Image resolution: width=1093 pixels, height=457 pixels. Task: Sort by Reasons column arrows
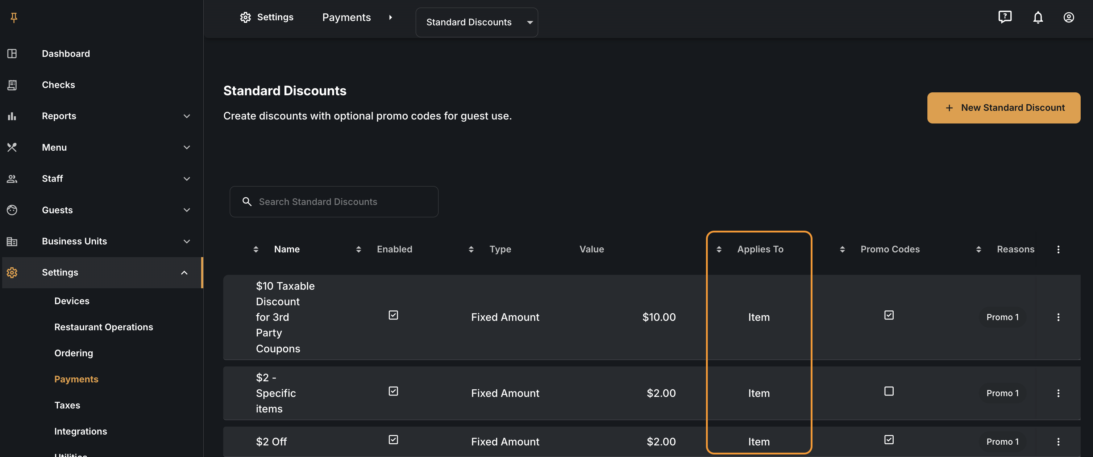click(978, 249)
